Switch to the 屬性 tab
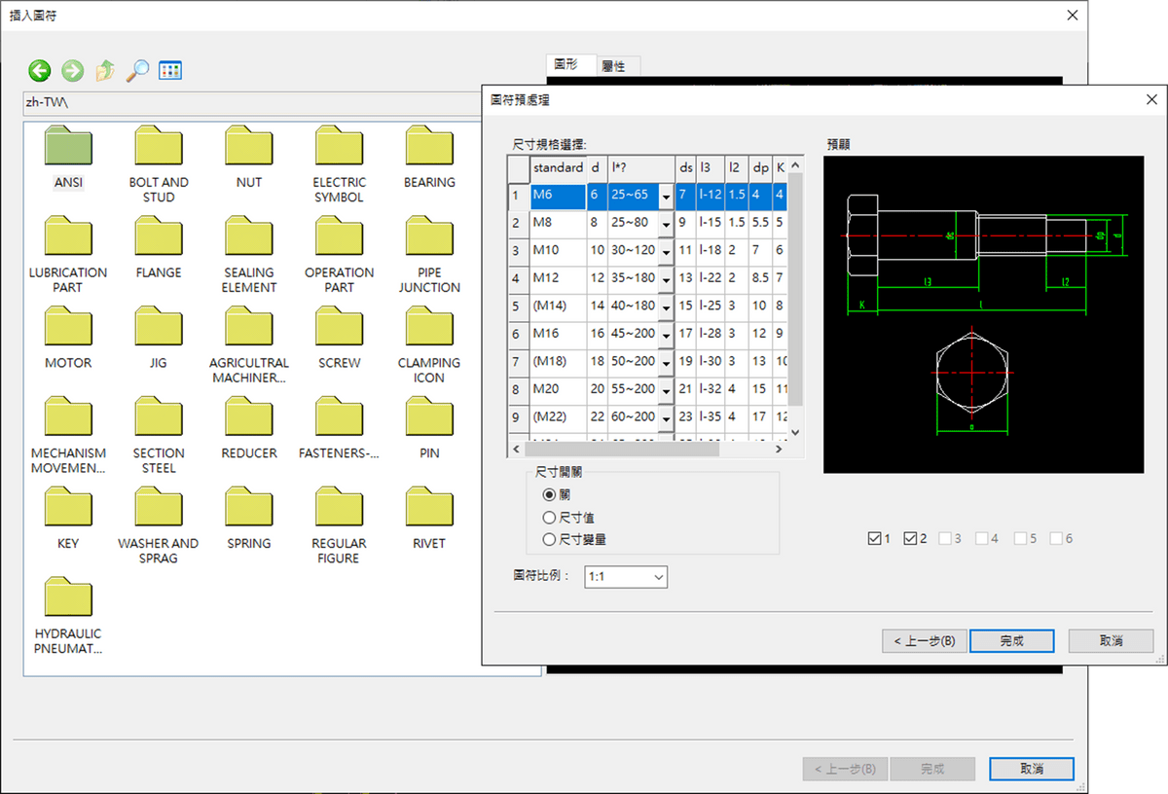 click(x=616, y=66)
